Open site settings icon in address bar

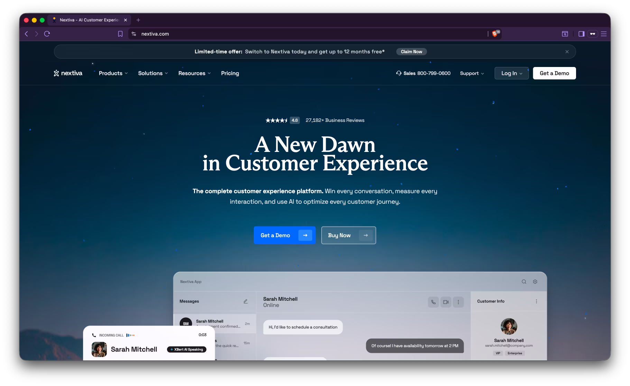134,34
